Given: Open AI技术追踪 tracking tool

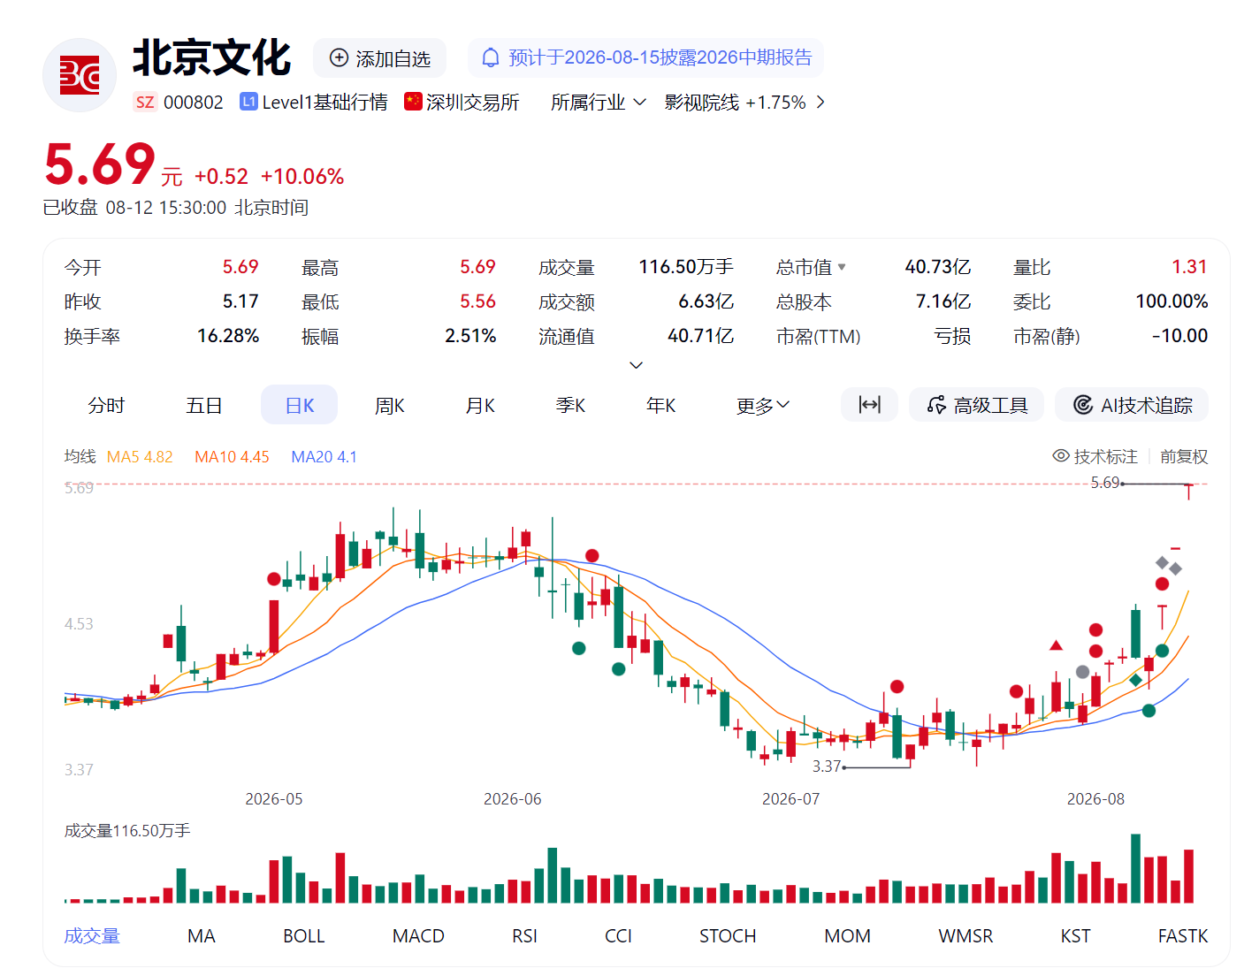Looking at the screenshot, I should (1132, 405).
